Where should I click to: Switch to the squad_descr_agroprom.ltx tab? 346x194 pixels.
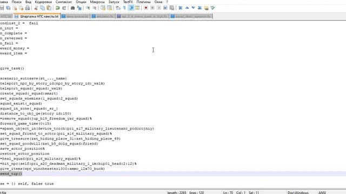tap(191, 16)
